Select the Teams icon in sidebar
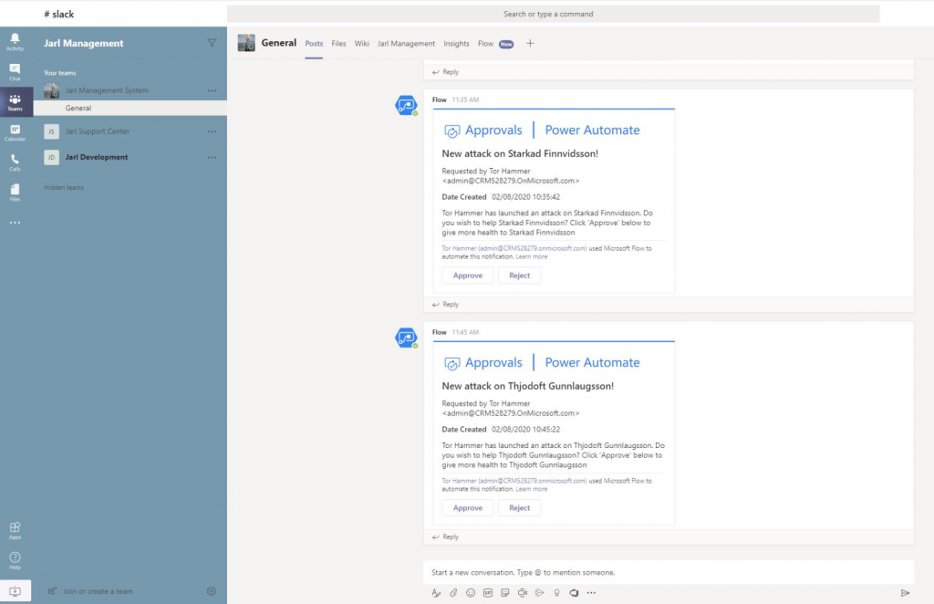Screen dimensions: 934x604 [15, 102]
